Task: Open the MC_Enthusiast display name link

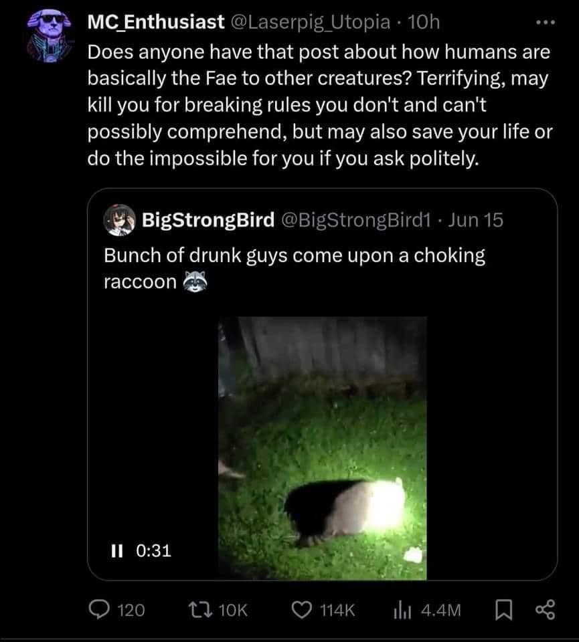Action: point(155,22)
